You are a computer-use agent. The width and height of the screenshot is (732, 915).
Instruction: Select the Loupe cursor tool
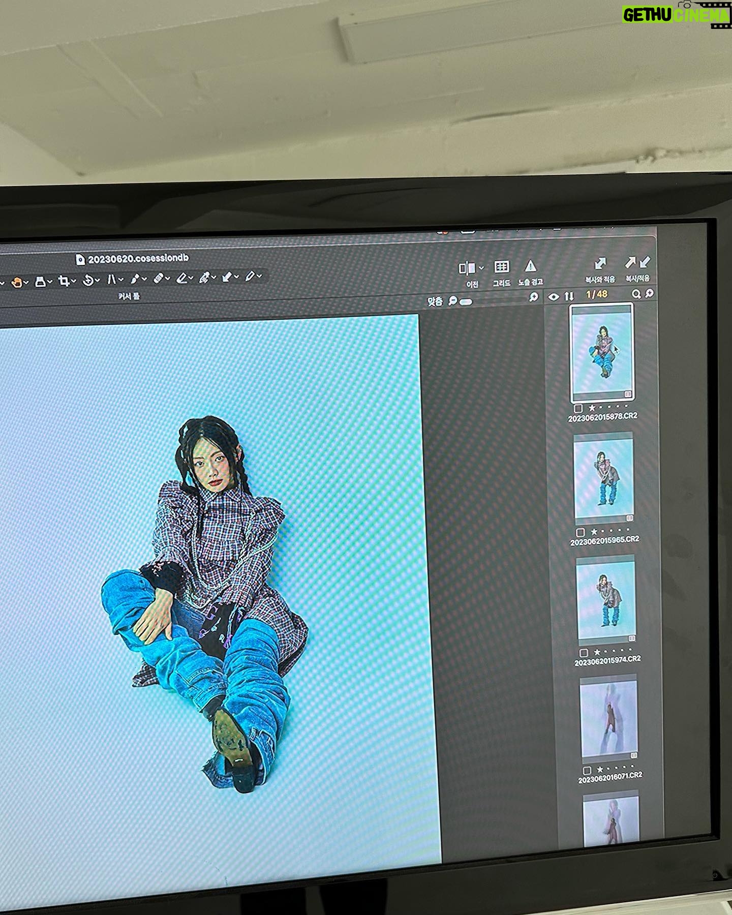pyautogui.click(x=40, y=282)
